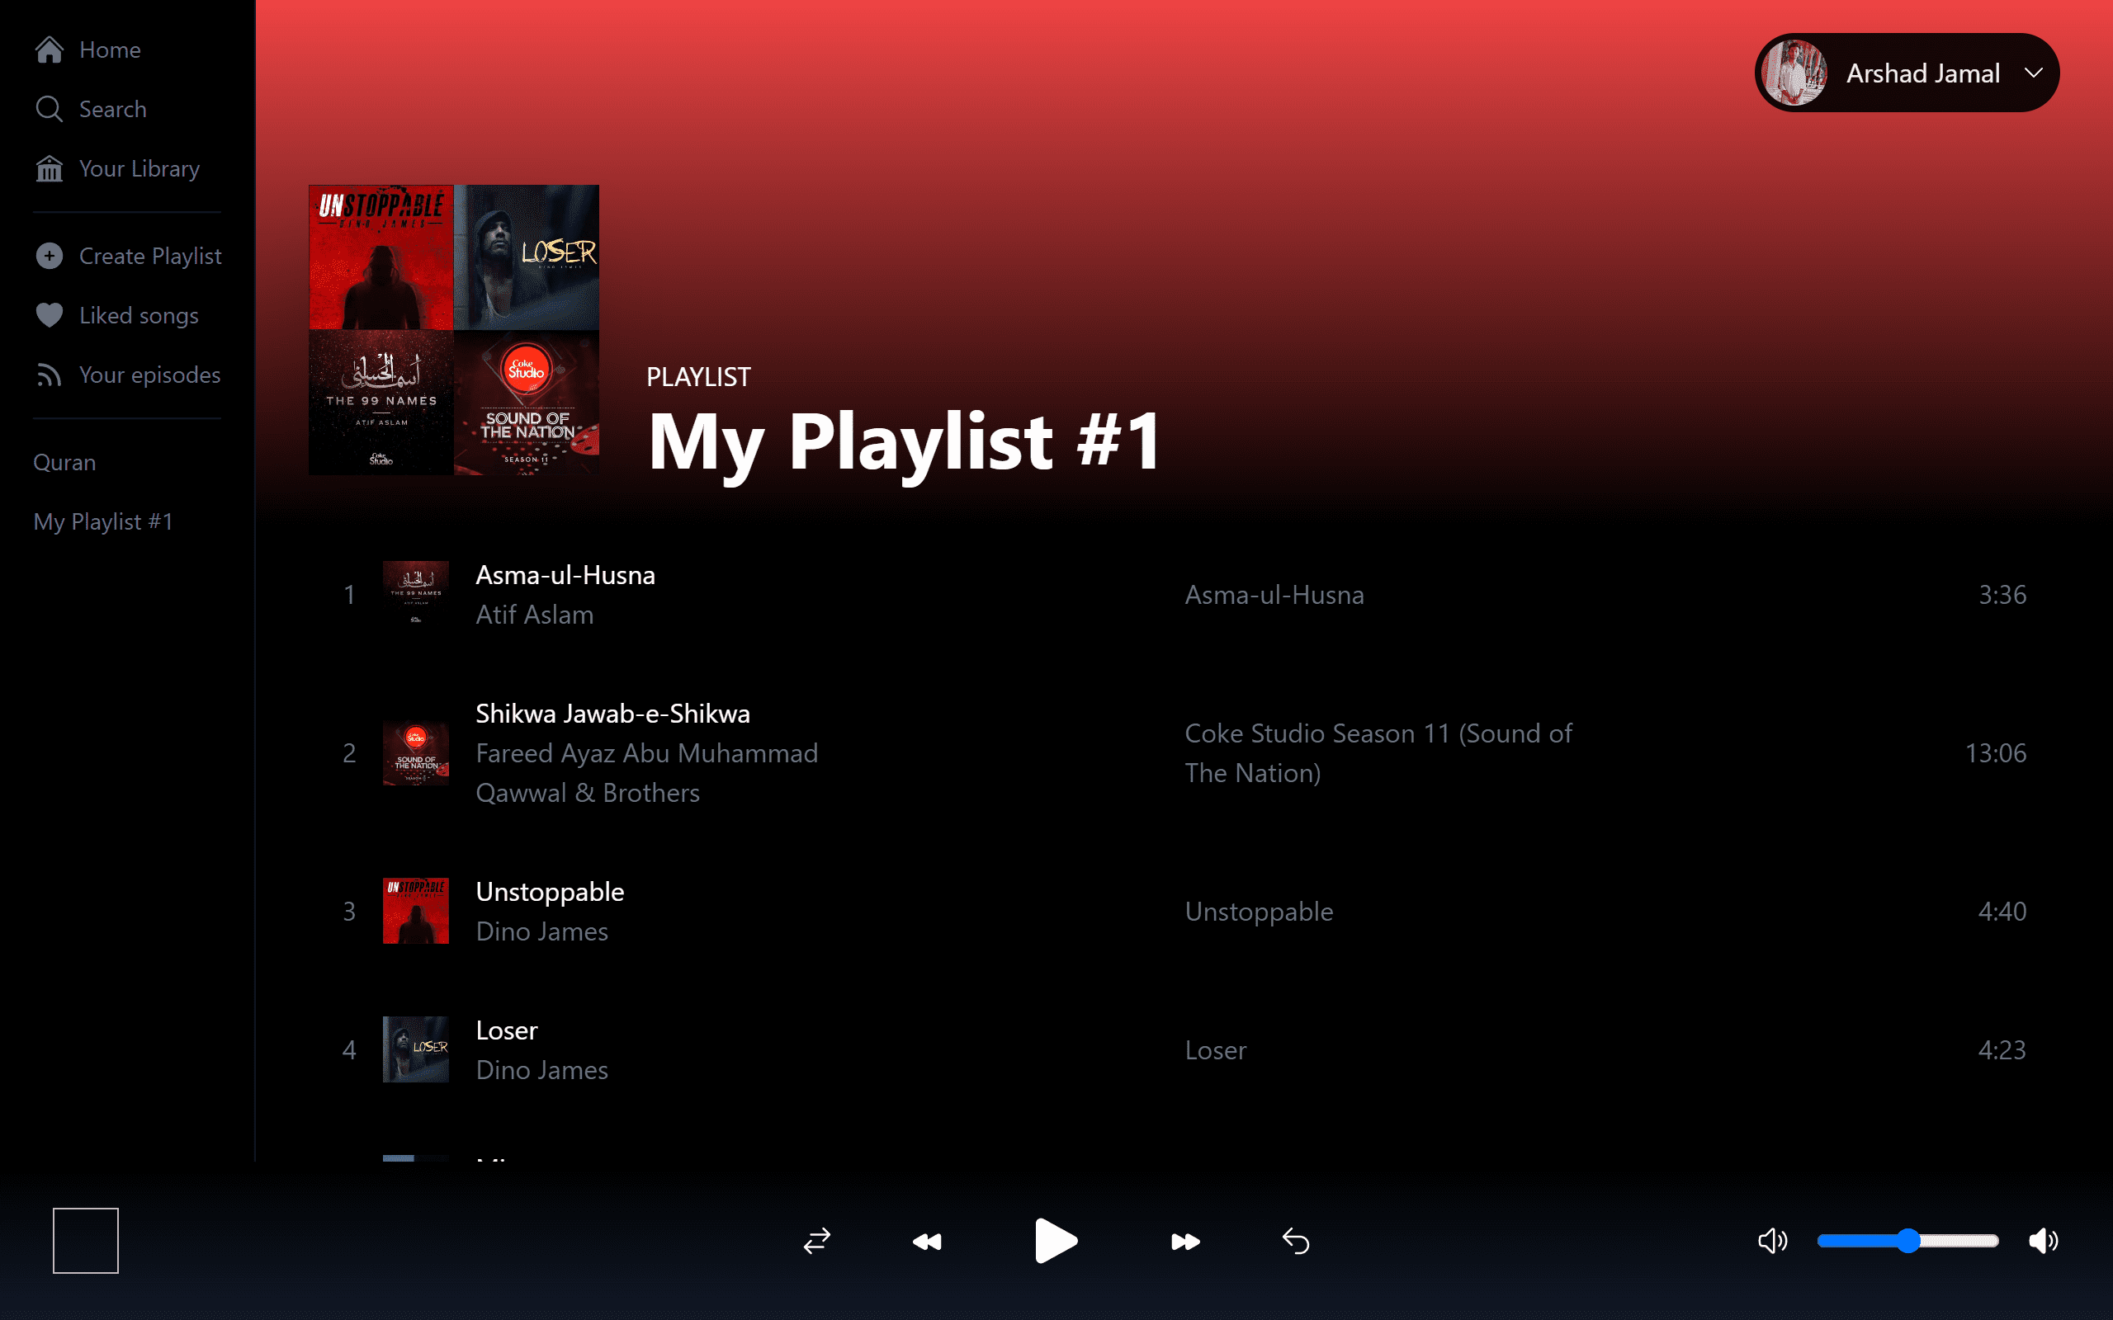Image resolution: width=2113 pixels, height=1320 pixels.
Task: Click the high volume speaker icon
Action: 2043,1241
